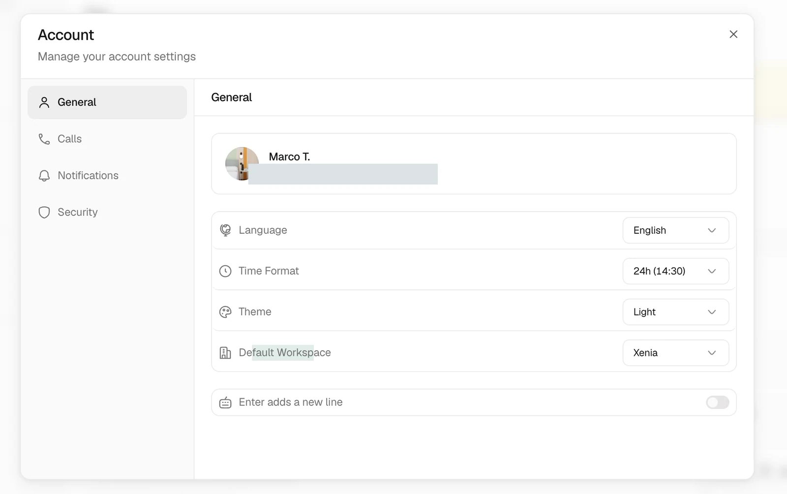Open the Time Format dropdown showing 24h
Screen dimensions: 787x494
pos(676,271)
